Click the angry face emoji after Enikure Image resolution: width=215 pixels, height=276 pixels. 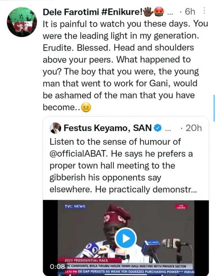pos(158,12)
